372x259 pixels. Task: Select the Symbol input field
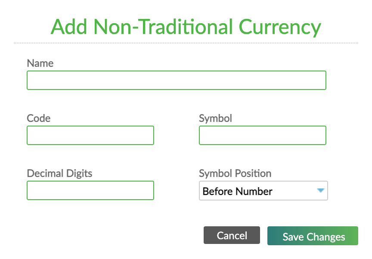(263, 135)
